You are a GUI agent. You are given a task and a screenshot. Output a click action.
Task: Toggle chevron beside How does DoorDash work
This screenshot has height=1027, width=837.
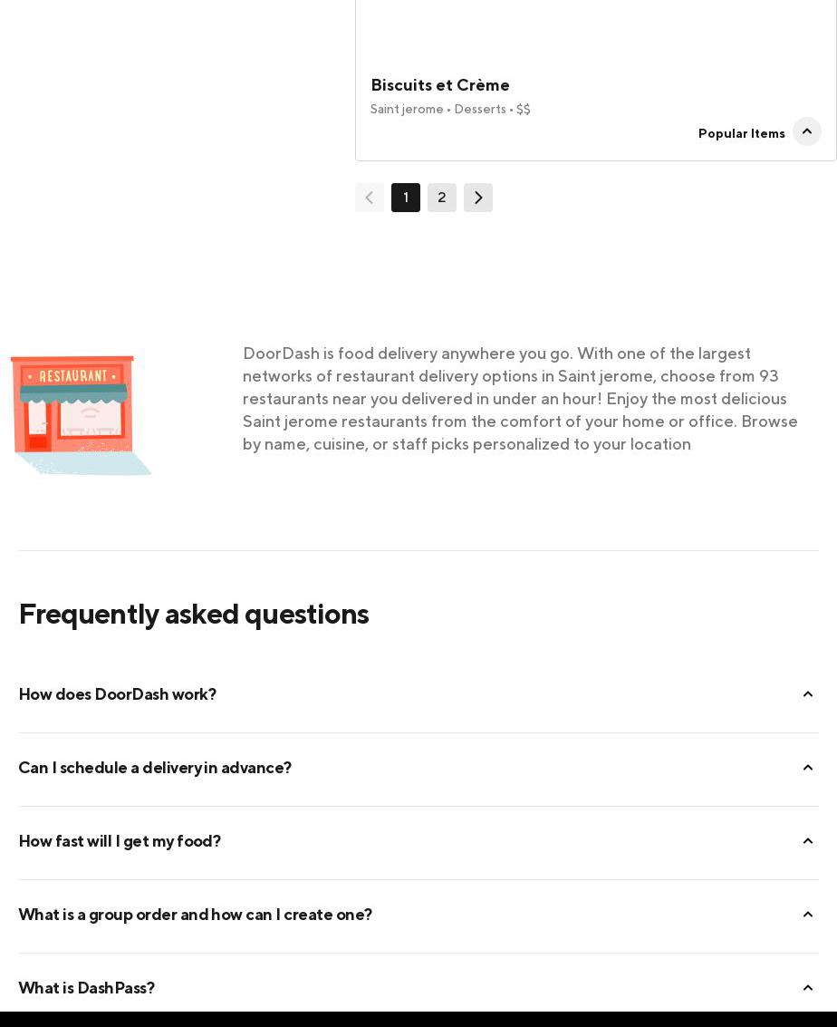coord(808,694)
